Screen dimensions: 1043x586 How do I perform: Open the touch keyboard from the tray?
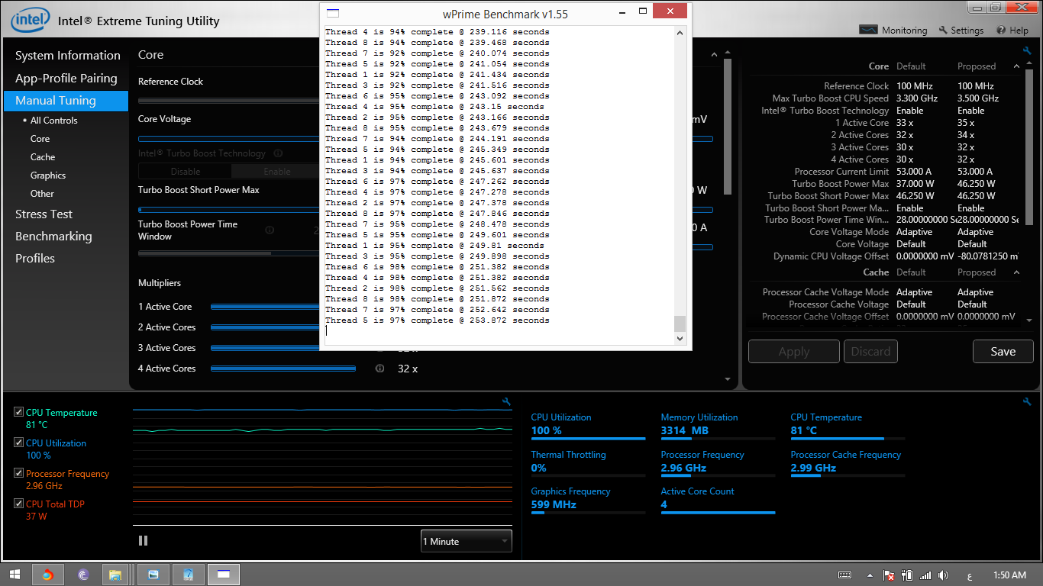point(845,575)
